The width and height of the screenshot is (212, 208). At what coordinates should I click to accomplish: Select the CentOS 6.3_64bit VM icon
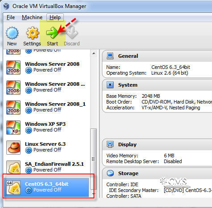coord(13,188)
